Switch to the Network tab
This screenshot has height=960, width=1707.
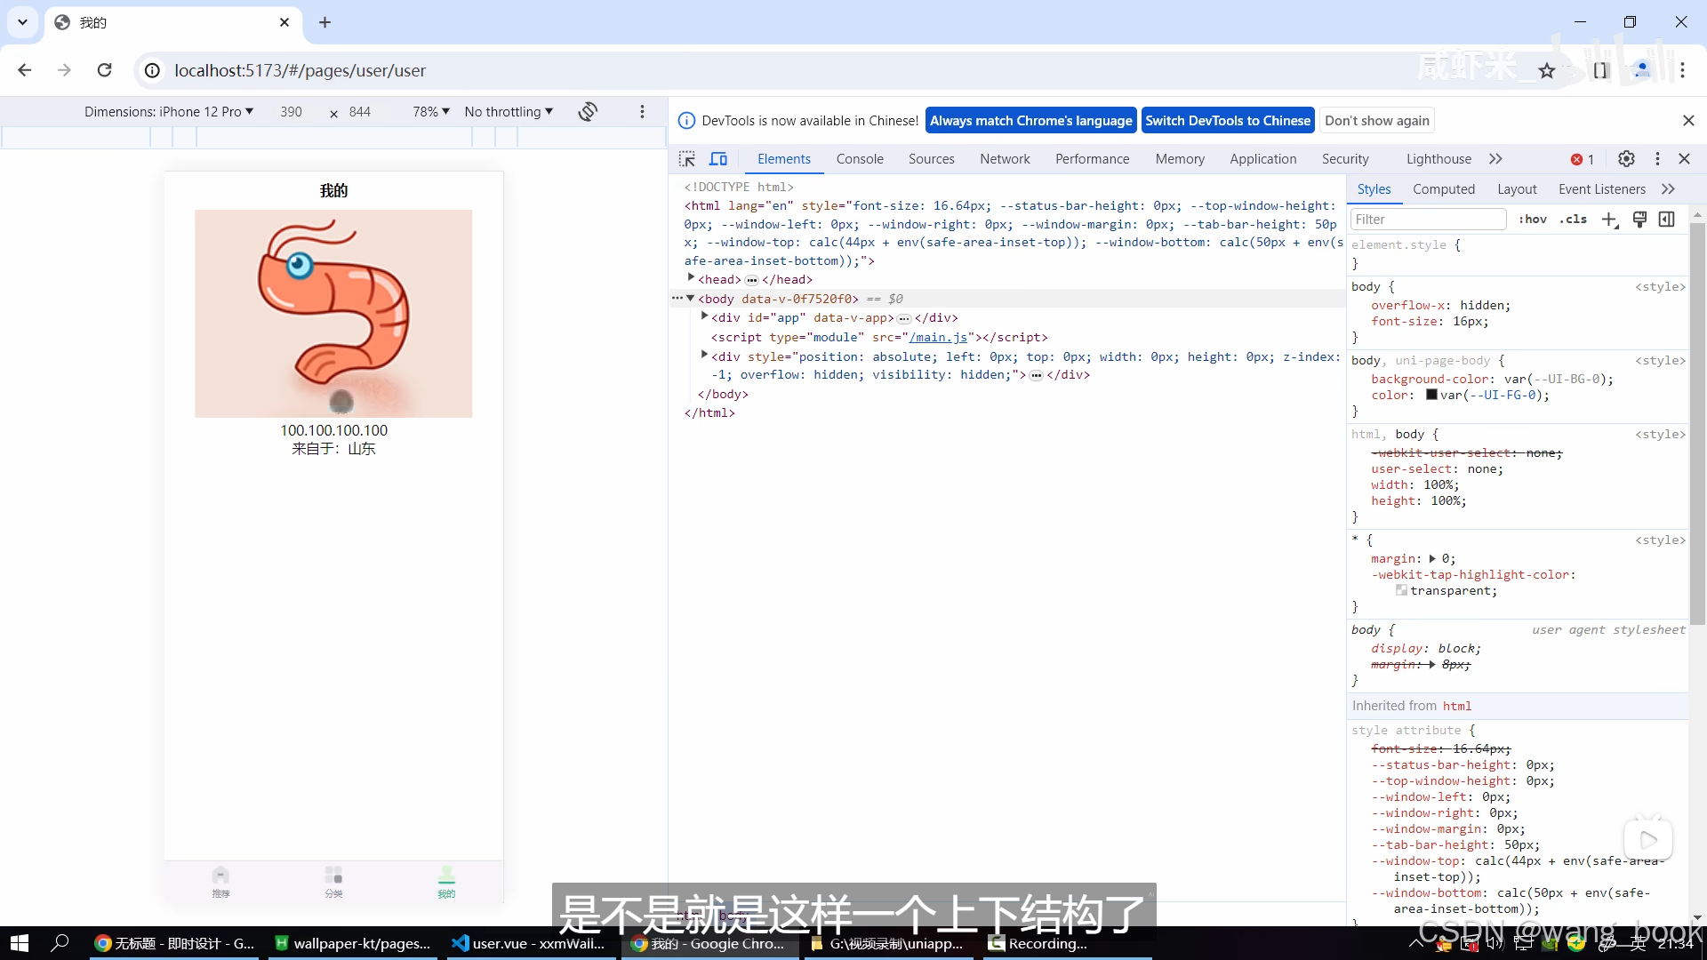pyautogui.click(x=1005, y=159)
